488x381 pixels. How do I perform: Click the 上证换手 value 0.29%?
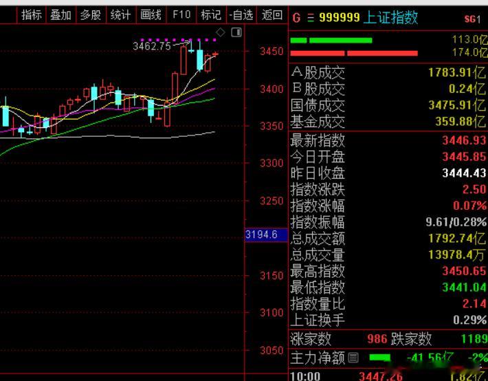pos(469,320)
